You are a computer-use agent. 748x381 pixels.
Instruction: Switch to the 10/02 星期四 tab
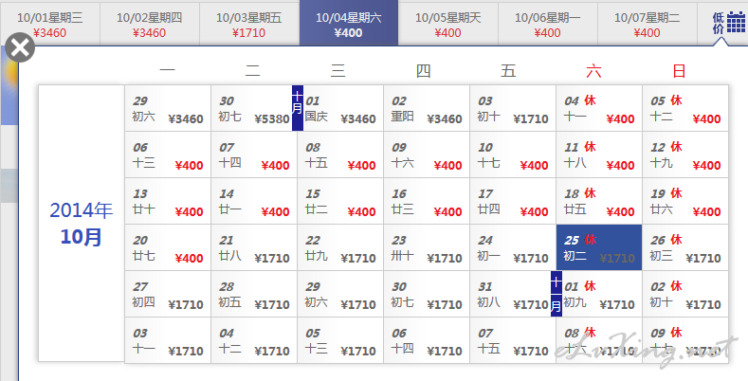149,24
